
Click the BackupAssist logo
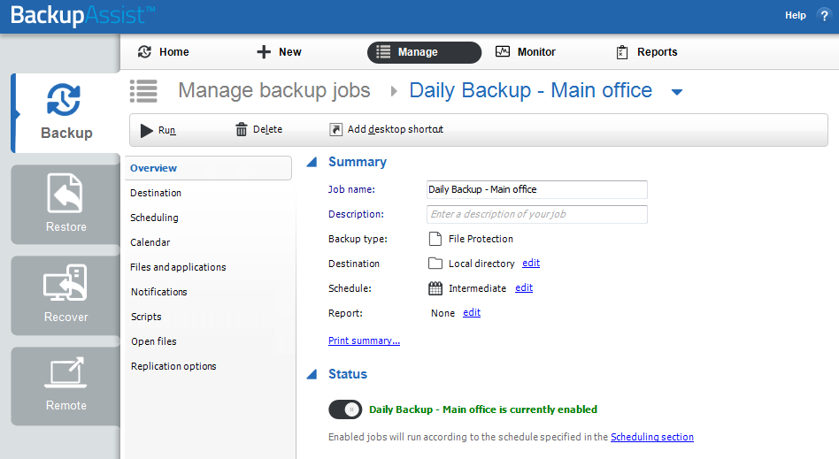[83, 16]
